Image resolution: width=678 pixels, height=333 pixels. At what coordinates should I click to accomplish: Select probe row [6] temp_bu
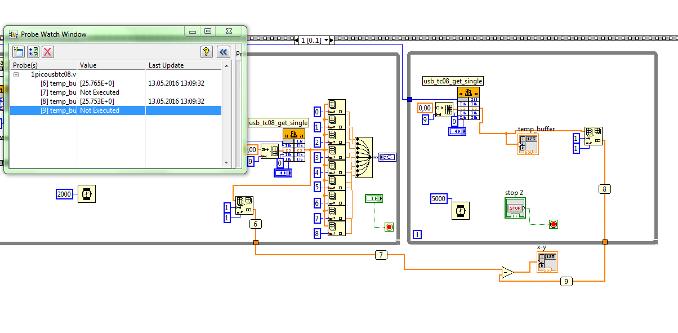(x=115, y=83)
